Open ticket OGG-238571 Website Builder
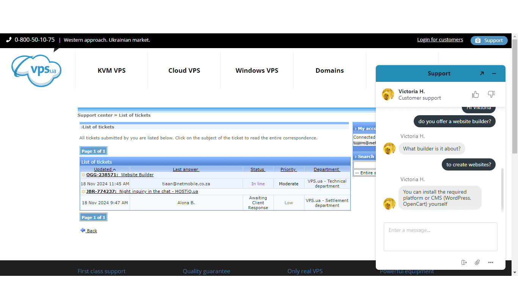Screen dimensions: 518x291 (x=120, y=175)
